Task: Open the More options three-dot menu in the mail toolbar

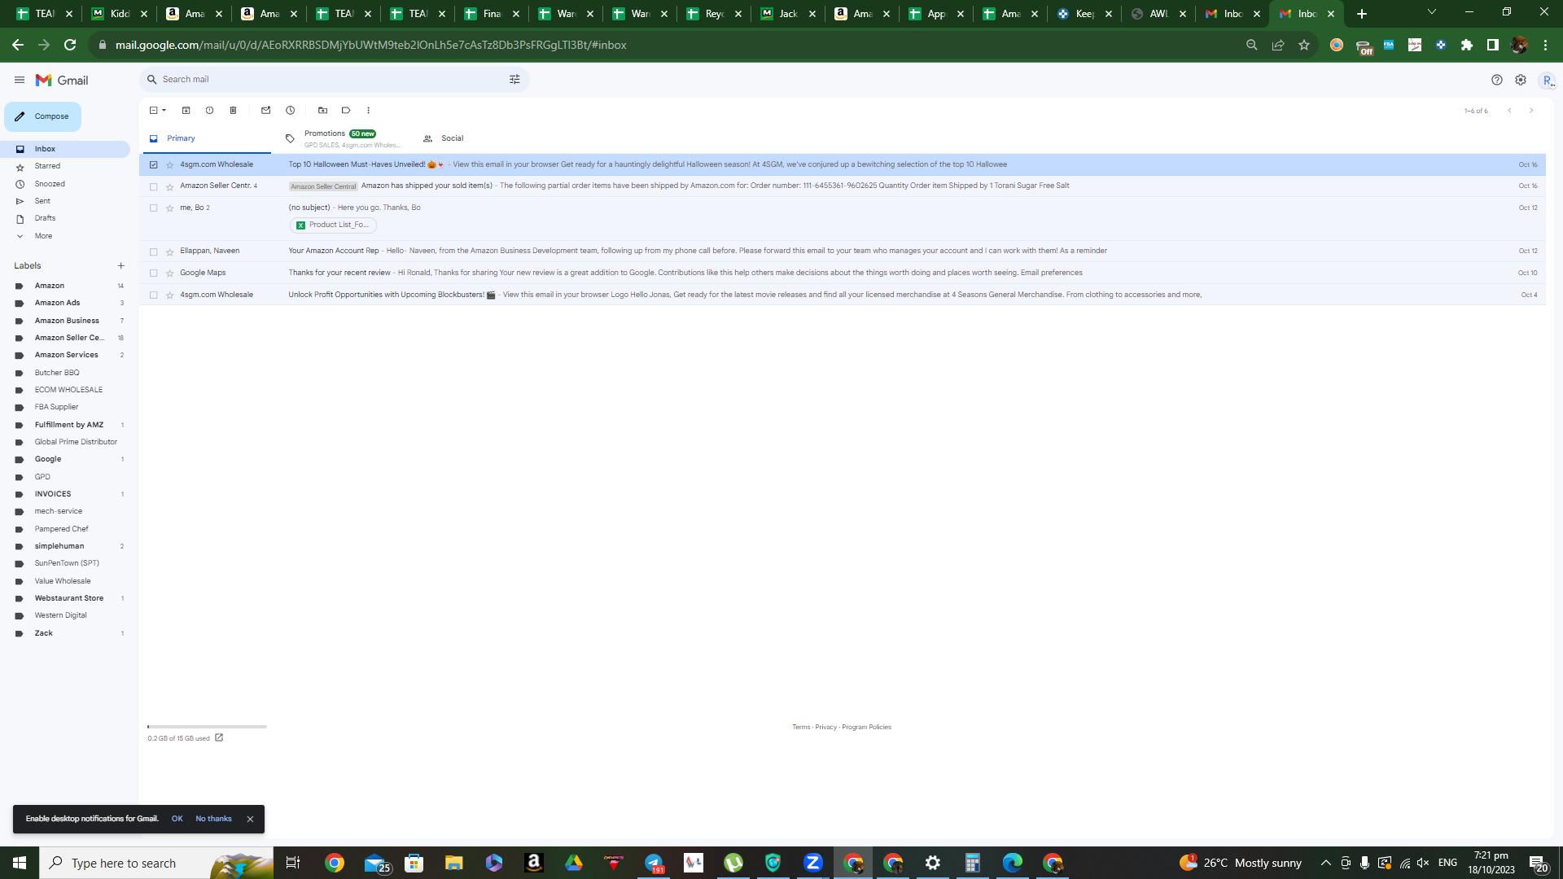Action: [368, 111]
